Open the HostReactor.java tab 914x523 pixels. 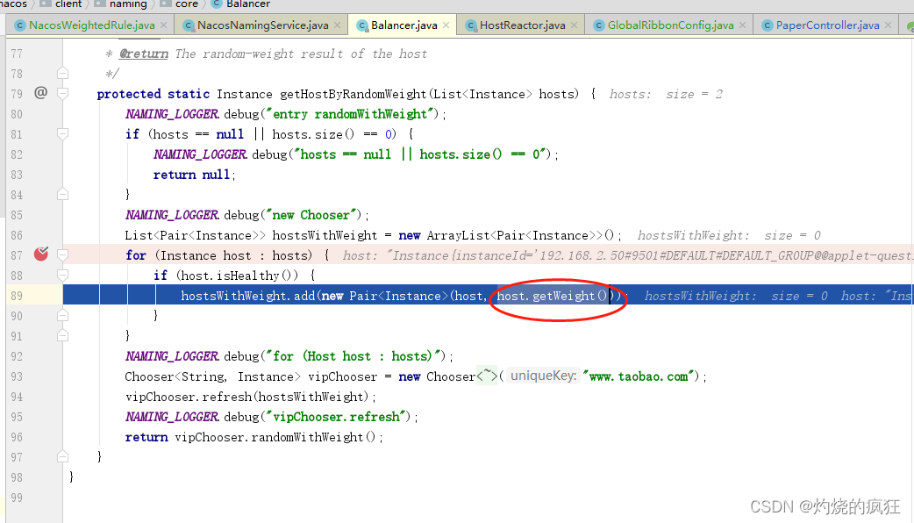point(522,25)
